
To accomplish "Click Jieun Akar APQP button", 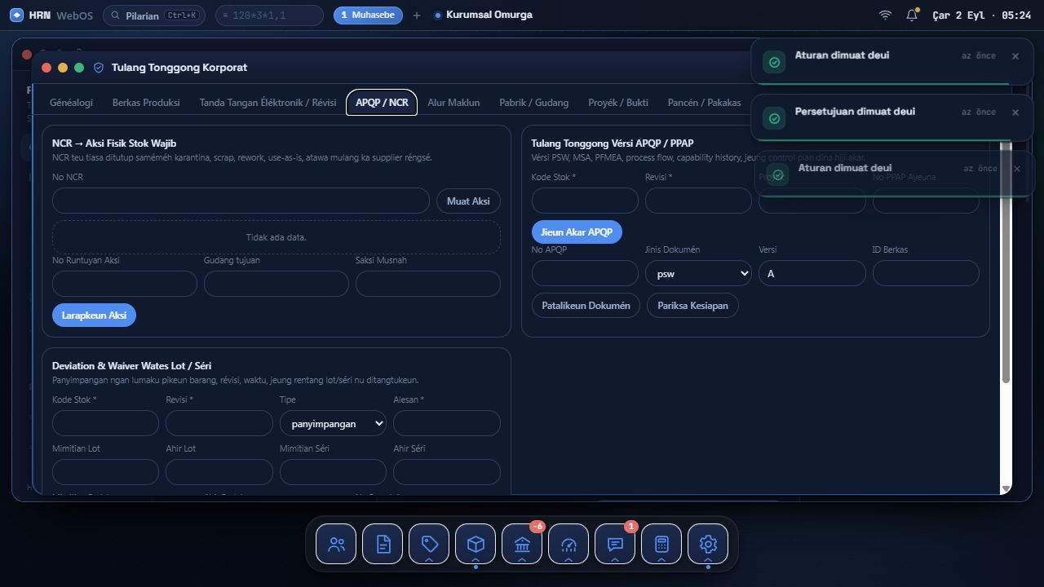I will click(577, 232).
